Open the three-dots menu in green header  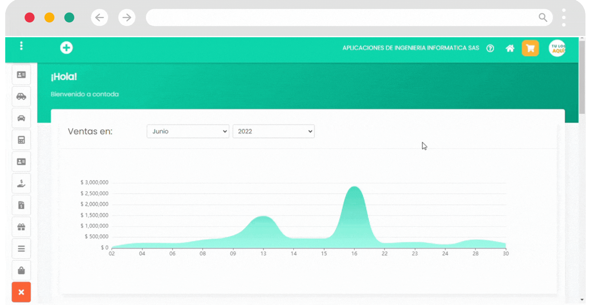(x=21, y=46)
